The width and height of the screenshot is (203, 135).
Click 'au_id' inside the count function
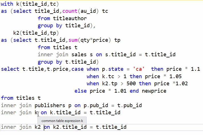(88, 11)
